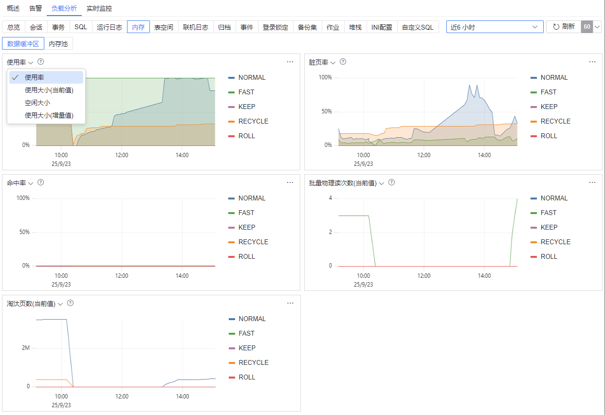Toggle NORMAL series in 淘汰页数 chart legend
Viewport: 605px width, 415px height.
(x=247, y=319)
